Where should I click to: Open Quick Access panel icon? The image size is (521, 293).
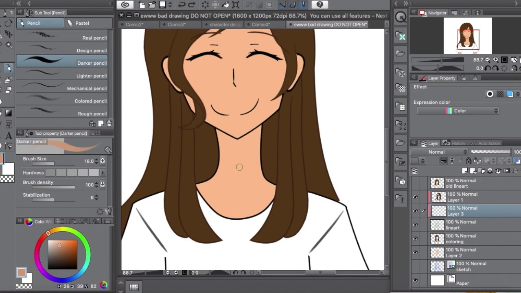401,17
